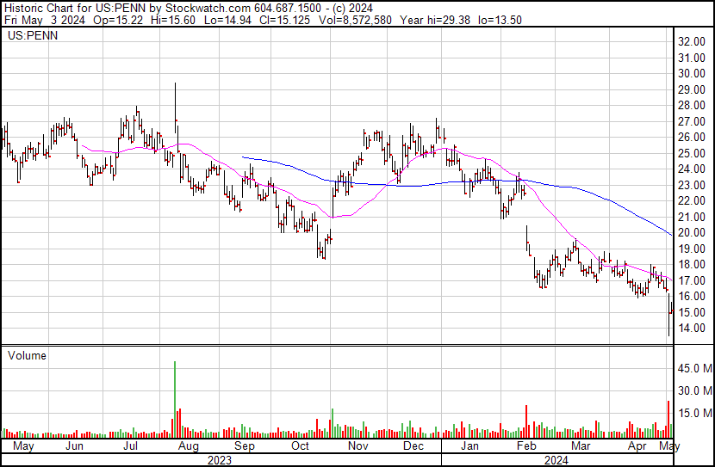Click the Jun month label on time axis

[74, 446]
